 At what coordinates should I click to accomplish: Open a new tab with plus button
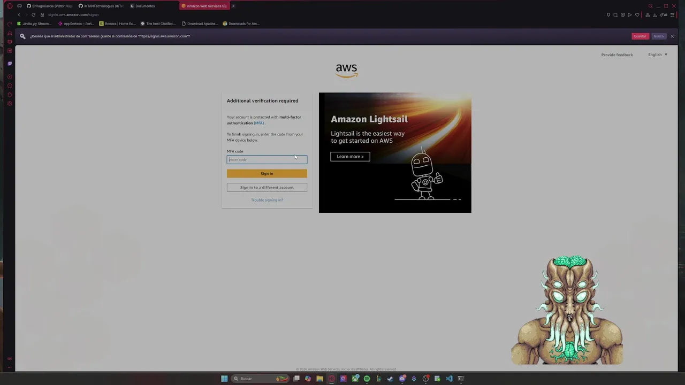coord(233,6)
